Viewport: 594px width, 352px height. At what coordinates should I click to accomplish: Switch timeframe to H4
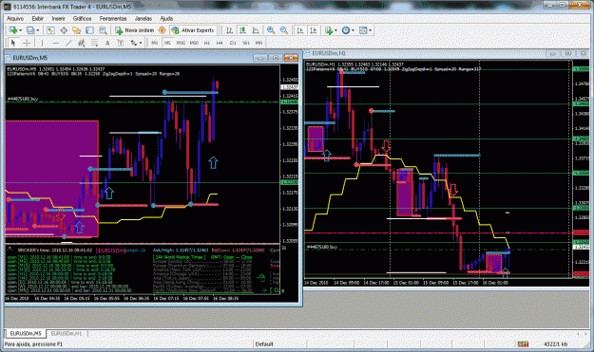220,43
